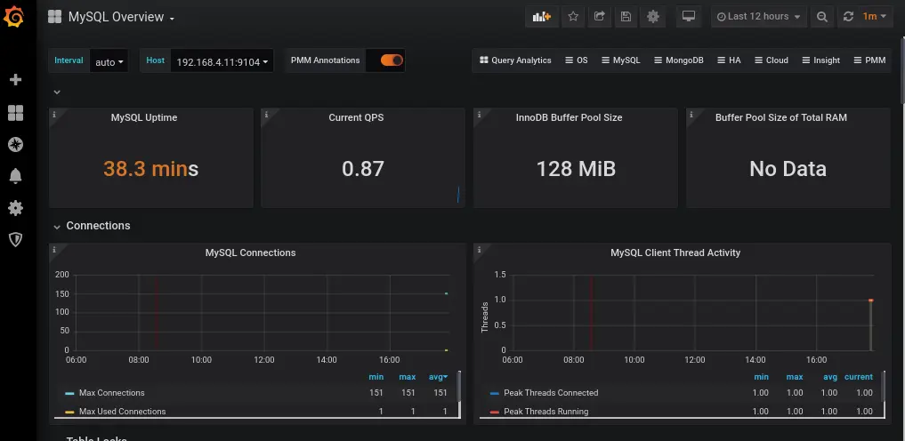Click Peak Threads Connected legend color swatch
Viewport: 905px width, 441px height.
coord(494,394)
